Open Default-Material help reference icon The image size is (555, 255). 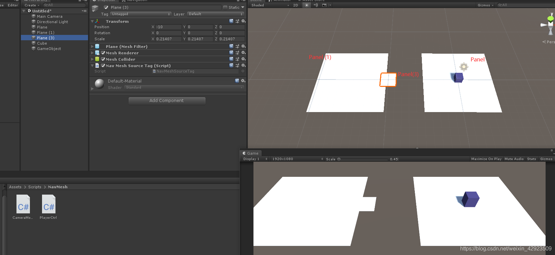[237, 81]
